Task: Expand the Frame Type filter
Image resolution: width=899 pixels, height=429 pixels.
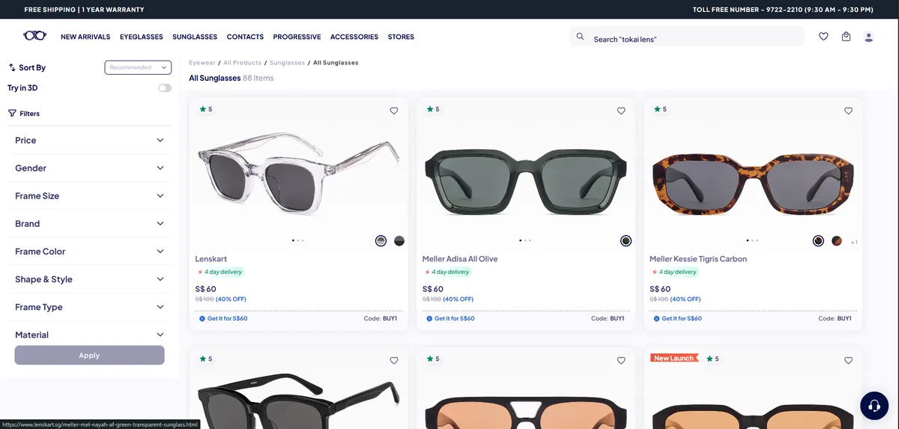Action: pyautogui.click(x=90, y=307)
